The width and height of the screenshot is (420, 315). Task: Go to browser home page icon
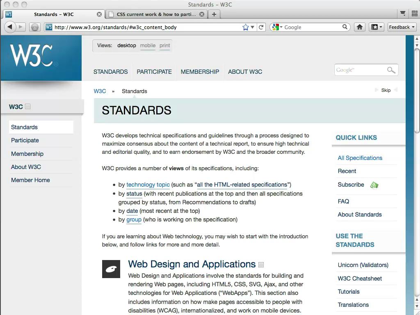click(x=360, y=27)
